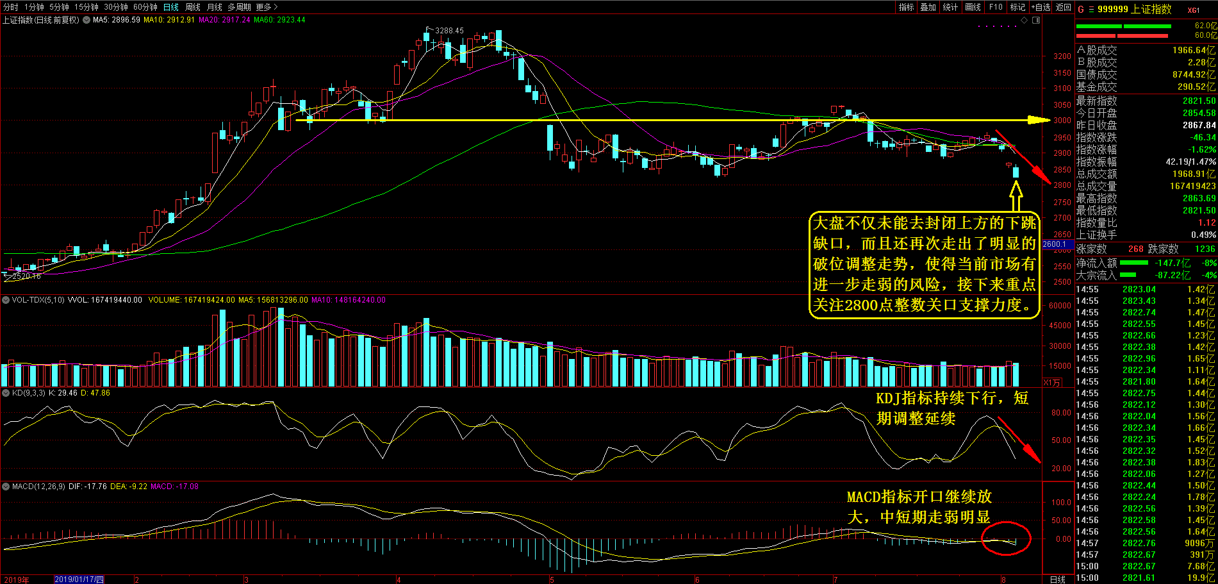Click the XG1 label in quote header
1218x584 pixels.
pyautogui.click(x=1194, y=10)
